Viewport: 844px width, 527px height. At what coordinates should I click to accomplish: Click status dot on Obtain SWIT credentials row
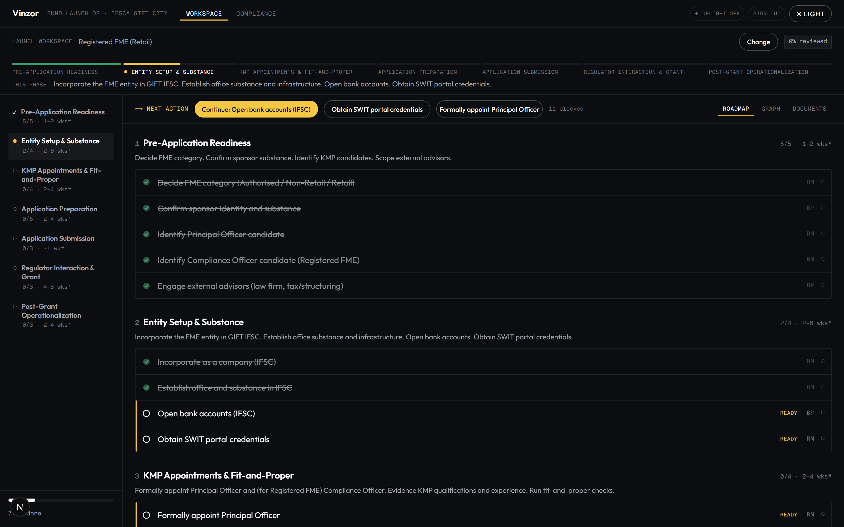point(823,438)
